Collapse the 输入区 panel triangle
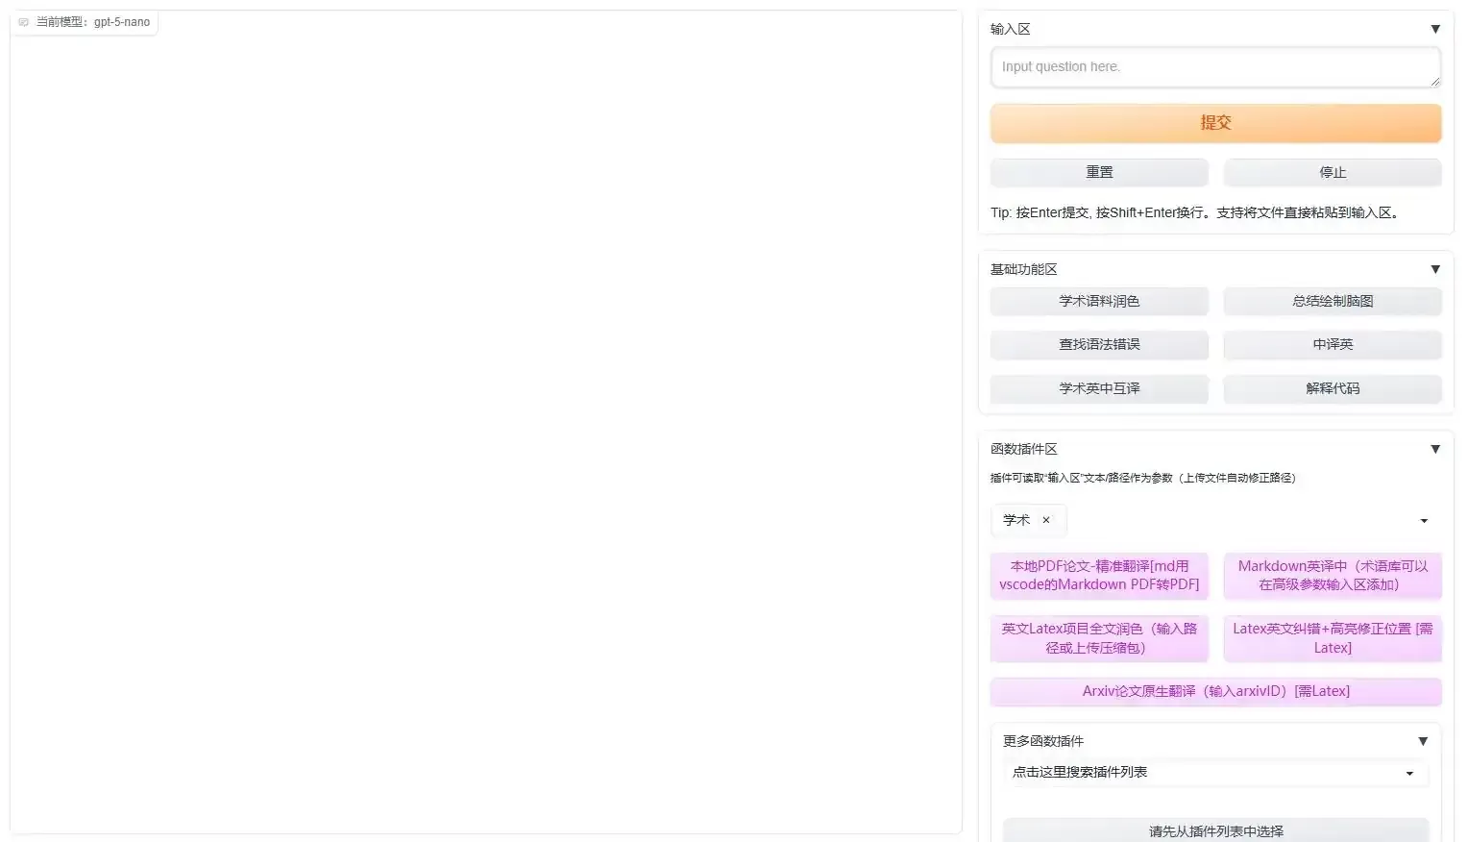The width and height of the screenshot is (1468, 842). [x=1435, y=29]
